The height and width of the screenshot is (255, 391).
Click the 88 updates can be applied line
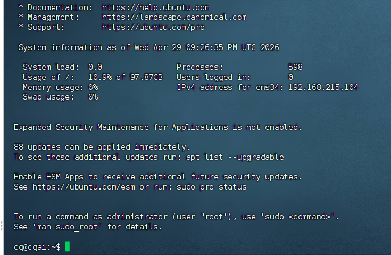(x=102, y=147)
